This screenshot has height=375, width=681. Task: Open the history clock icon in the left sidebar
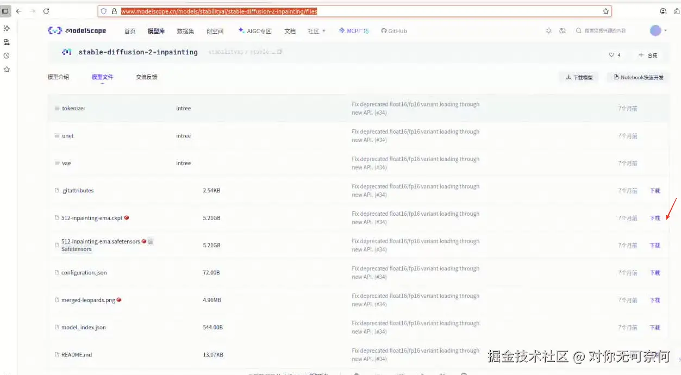tap(7, 55)
